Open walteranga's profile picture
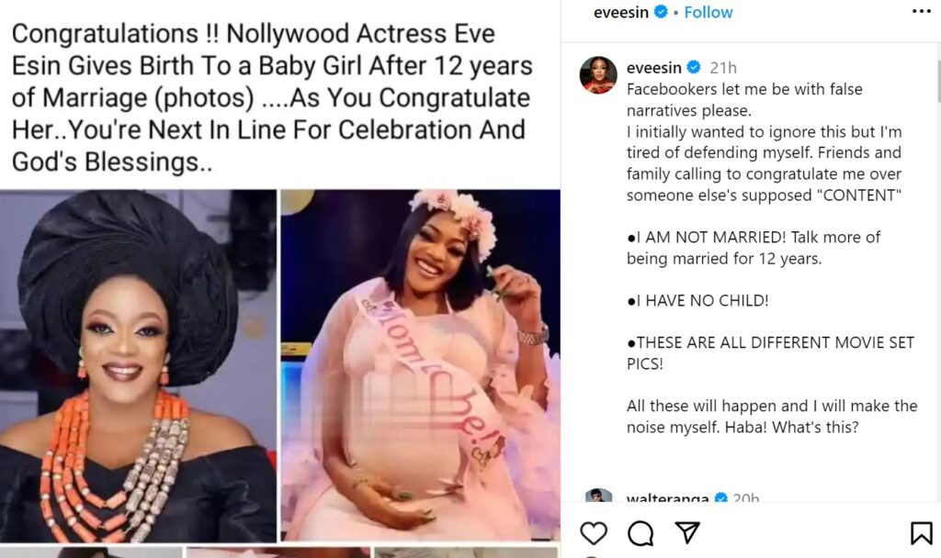Image resolution: width=941 pixels, height=558 pixels. [x=598, y=498]
